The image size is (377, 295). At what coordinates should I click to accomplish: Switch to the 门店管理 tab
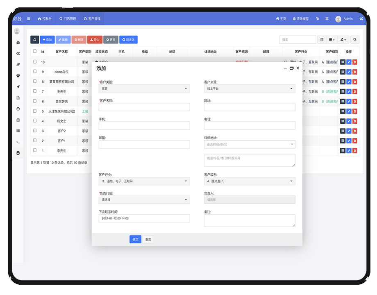(68, 19)
